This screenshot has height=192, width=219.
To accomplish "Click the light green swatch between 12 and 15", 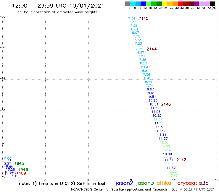I will tap(149, 4).
